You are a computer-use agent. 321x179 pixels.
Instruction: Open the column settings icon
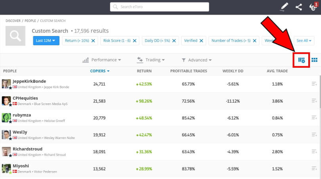(x=301, y=60)
